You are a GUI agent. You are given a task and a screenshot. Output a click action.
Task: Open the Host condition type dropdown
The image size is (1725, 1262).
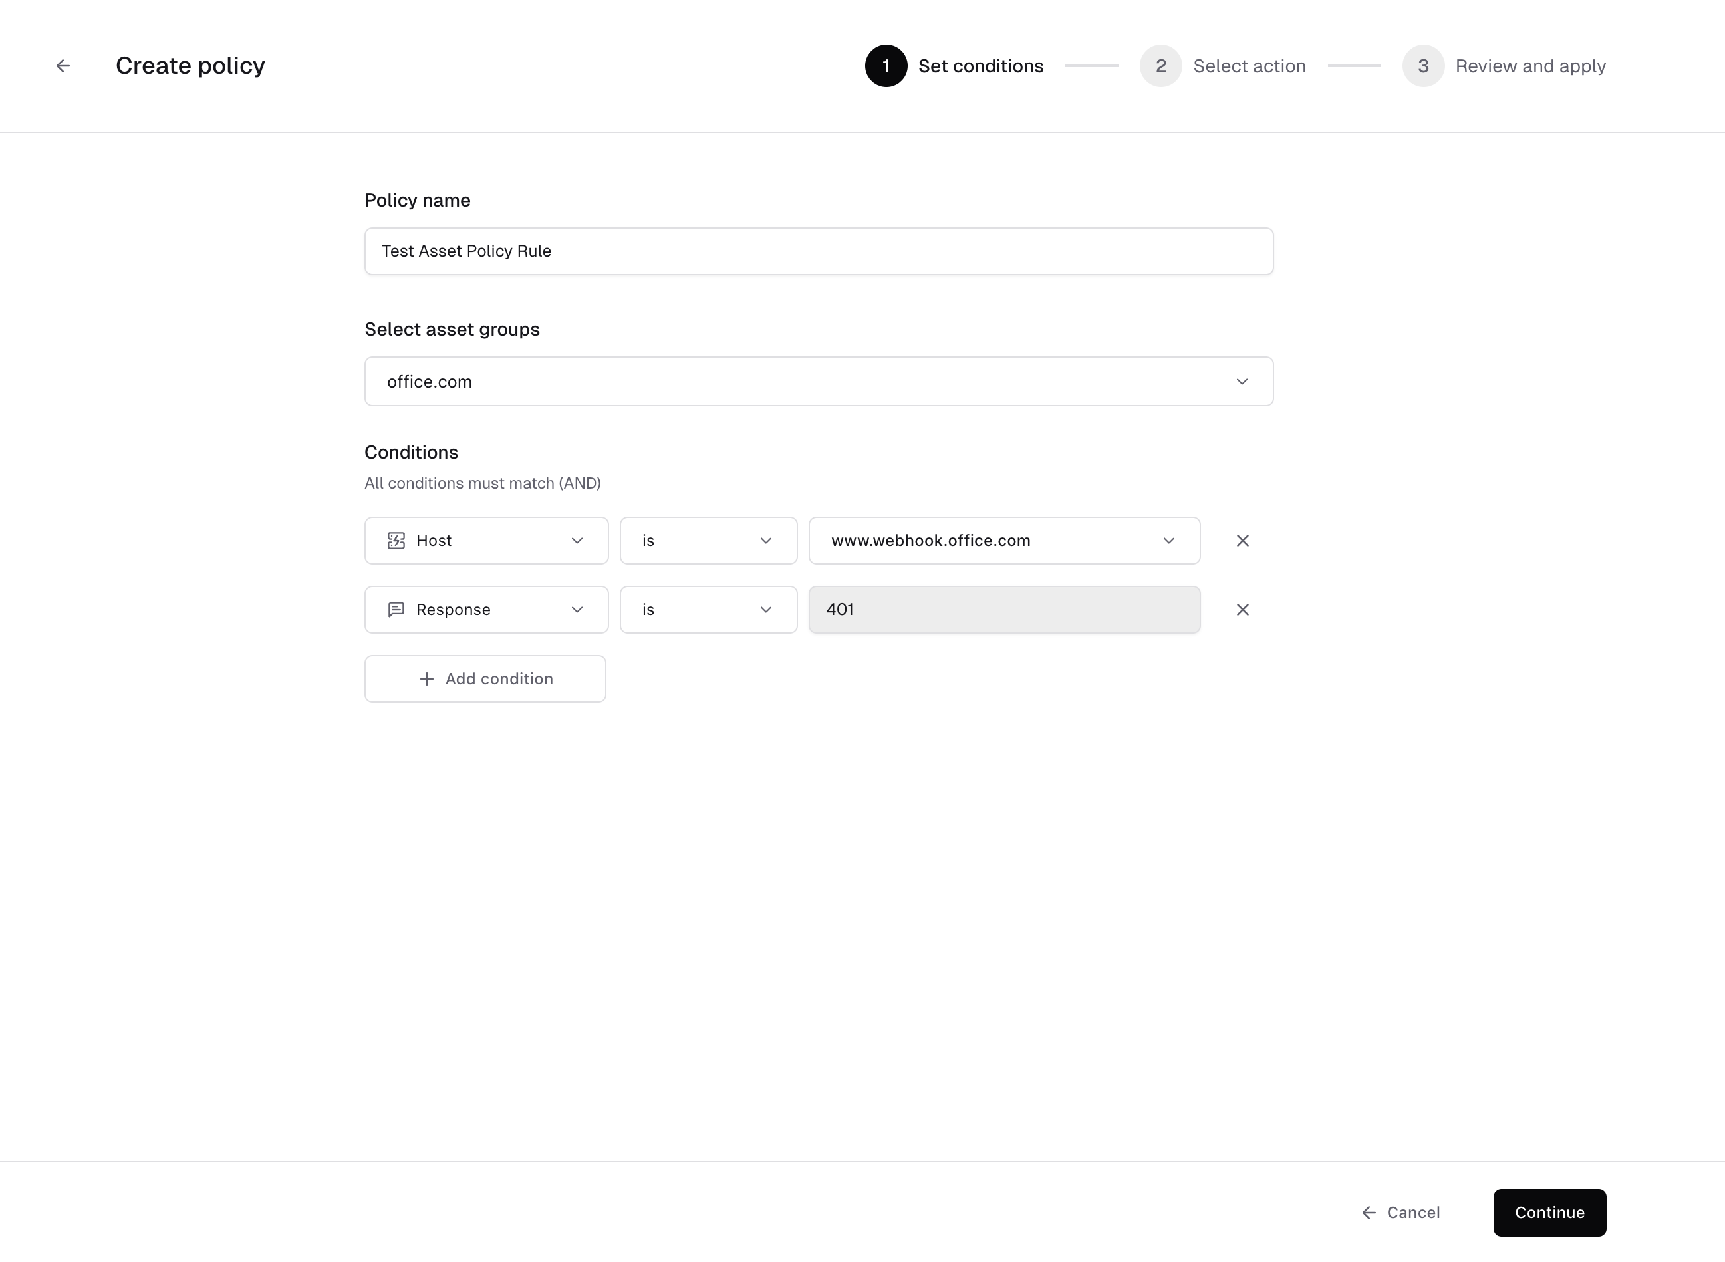pyautogui.click(x=486, y=541)
